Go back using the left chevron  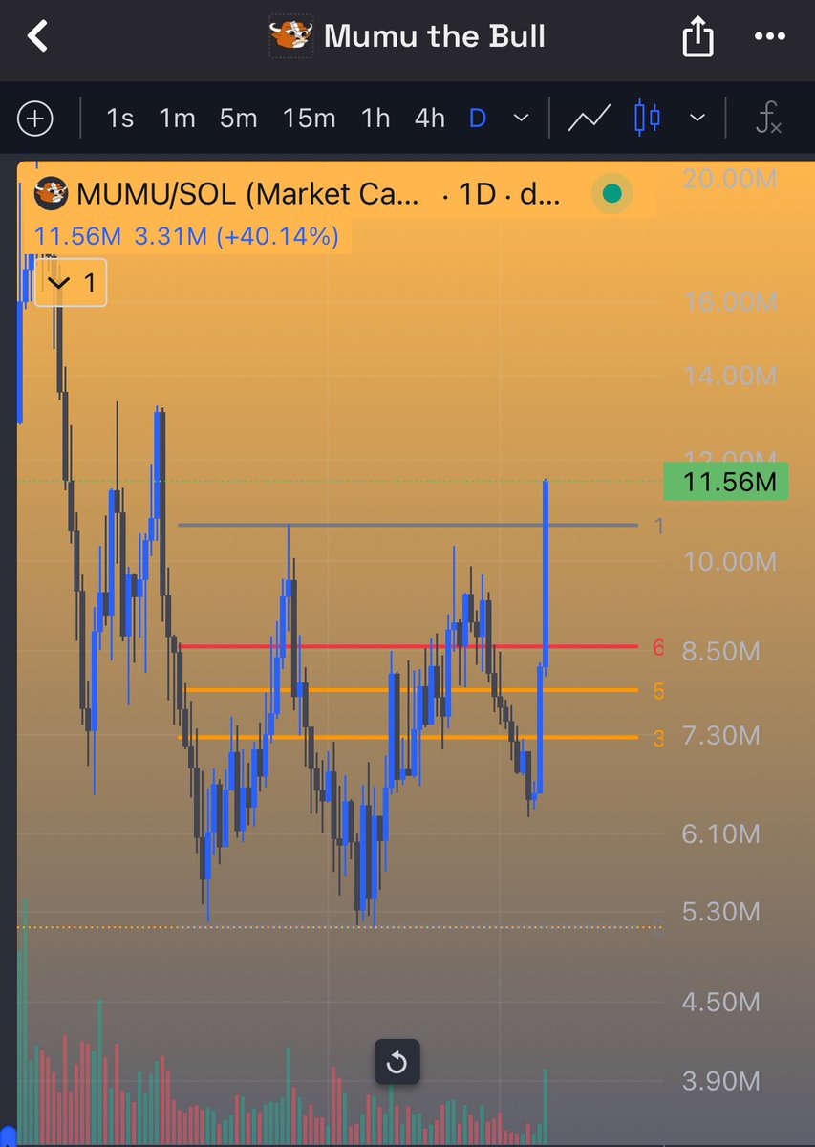[37, 37]
